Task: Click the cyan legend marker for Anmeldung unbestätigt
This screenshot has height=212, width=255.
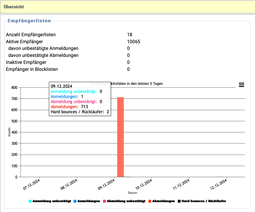Action: pyautogui.click(x=30, y=201)
